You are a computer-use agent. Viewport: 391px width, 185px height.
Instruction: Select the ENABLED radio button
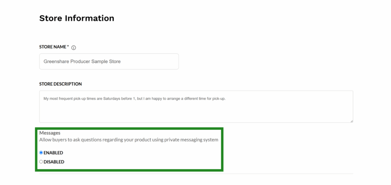[41, 153]
